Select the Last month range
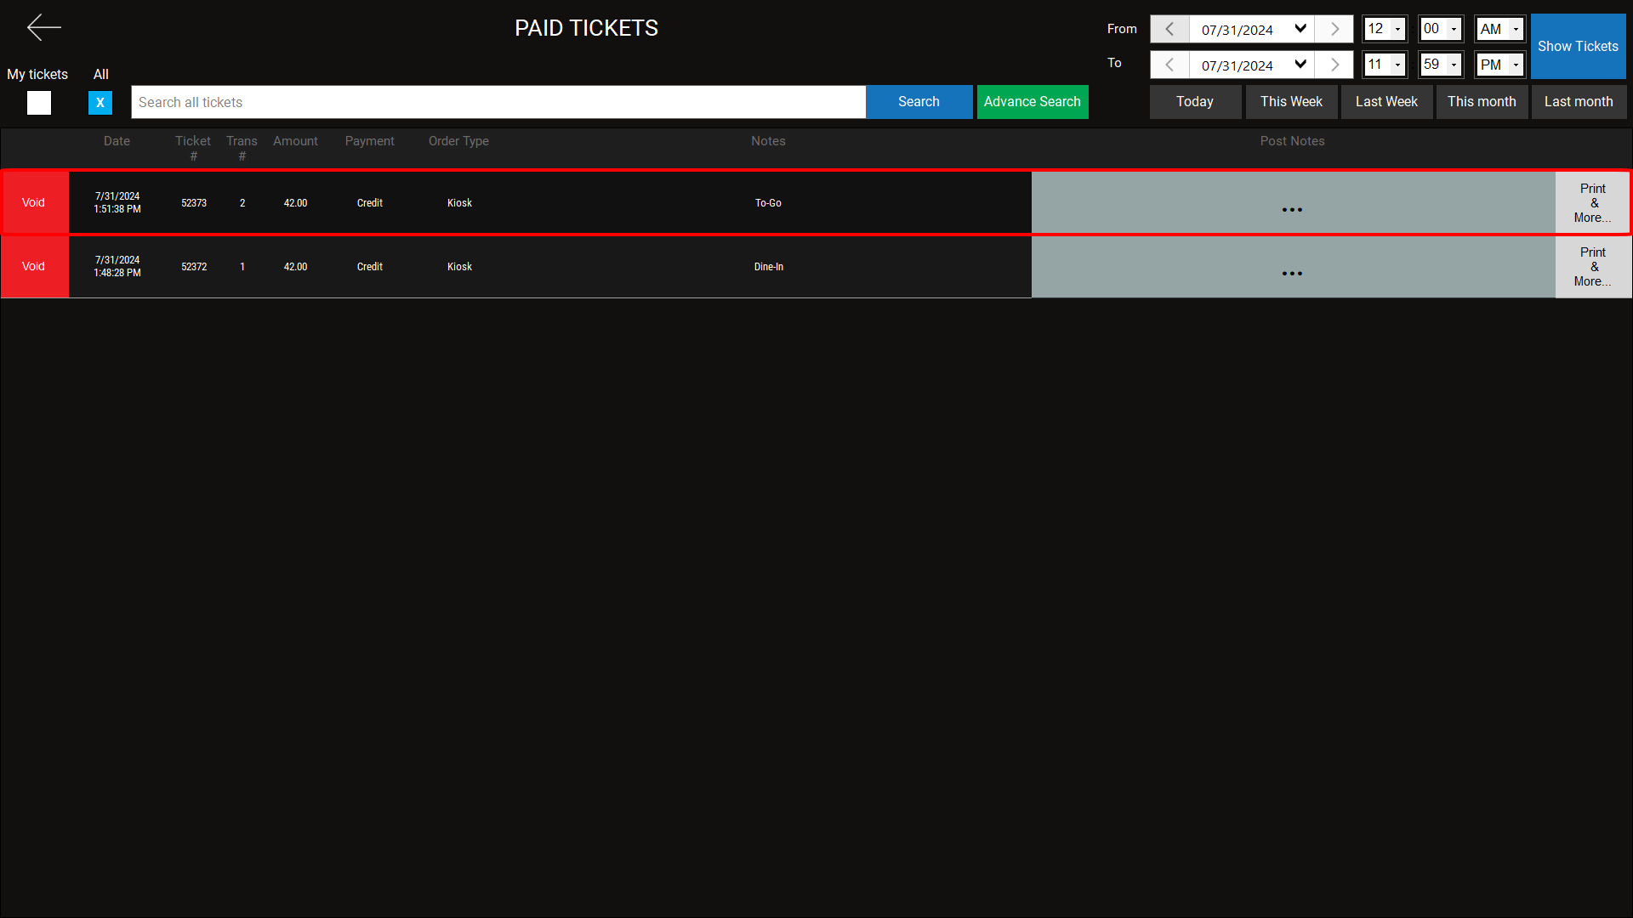The height and width of the screenshot is (918, 1633). pyautogui.click(x=1579, y=102)
